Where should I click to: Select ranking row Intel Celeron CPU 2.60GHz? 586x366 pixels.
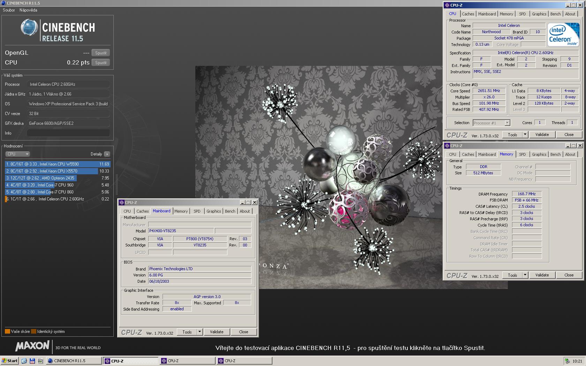(58, 199)
